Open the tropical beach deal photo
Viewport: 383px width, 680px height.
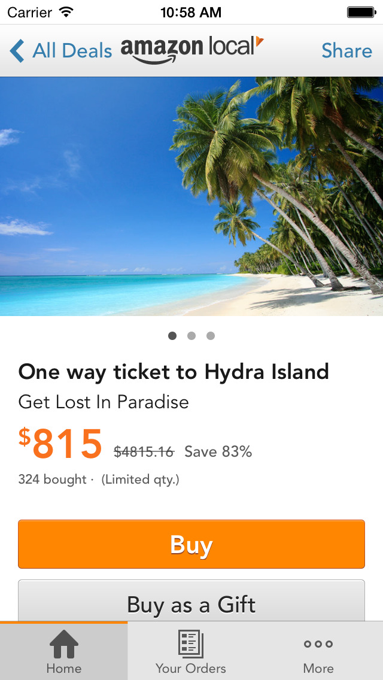(x=191, y=196)
